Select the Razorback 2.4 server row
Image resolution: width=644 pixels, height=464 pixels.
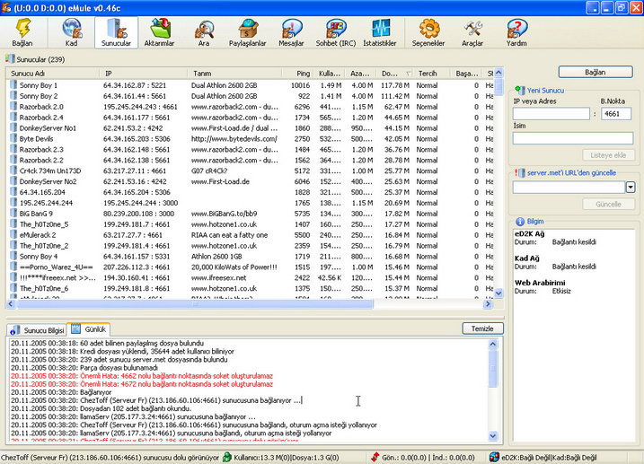[x=251, y=118]
